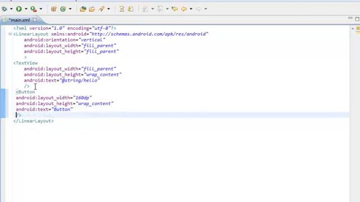This screenshot has width=360, height=202.
Task: Open the Back history dropdown arrow
Action: click(191, 9)
